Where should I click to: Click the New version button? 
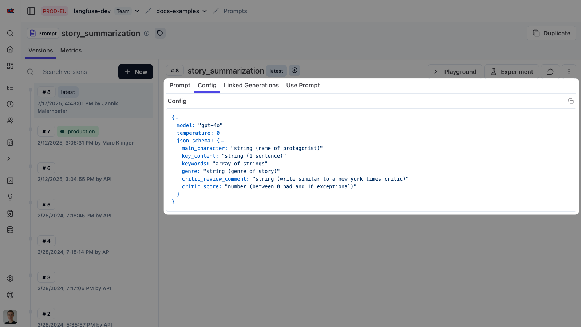[x=135, y=72]
